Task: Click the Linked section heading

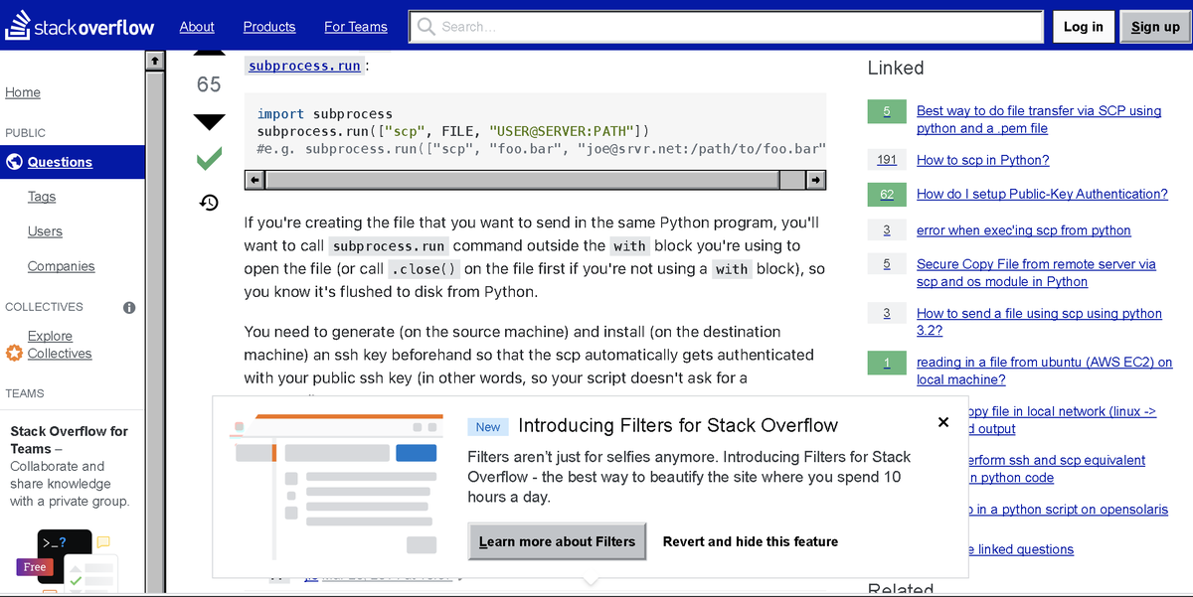Action: click(896, 68)
